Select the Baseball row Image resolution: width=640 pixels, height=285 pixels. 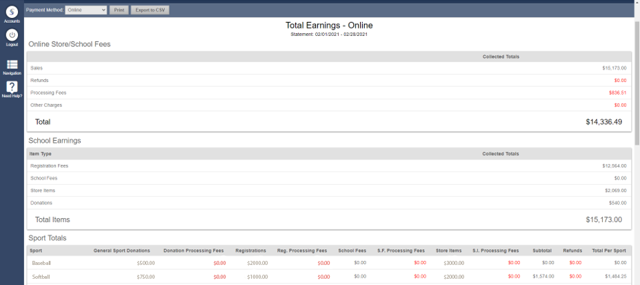coord(329,263)
